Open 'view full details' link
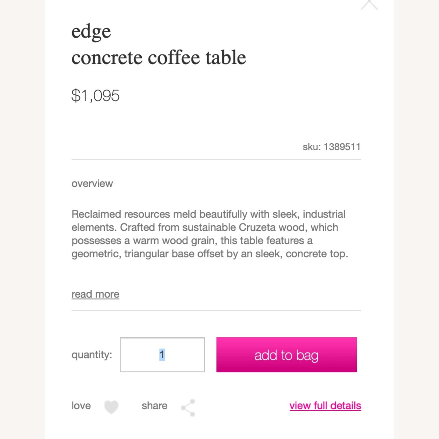The height and width of the screenshot is (439, 439). click(325, 406)
